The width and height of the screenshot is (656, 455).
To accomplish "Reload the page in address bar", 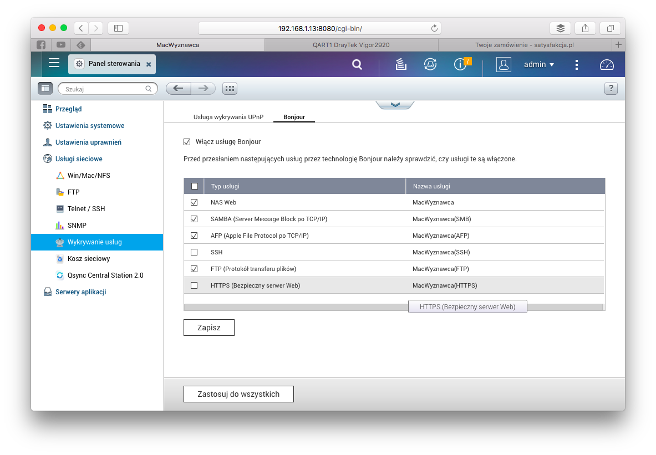I will 434,28.
